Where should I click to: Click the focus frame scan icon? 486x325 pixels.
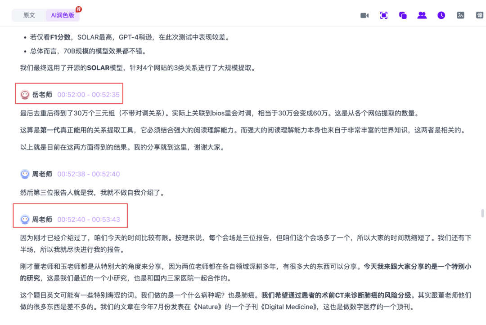coord(384,15)
